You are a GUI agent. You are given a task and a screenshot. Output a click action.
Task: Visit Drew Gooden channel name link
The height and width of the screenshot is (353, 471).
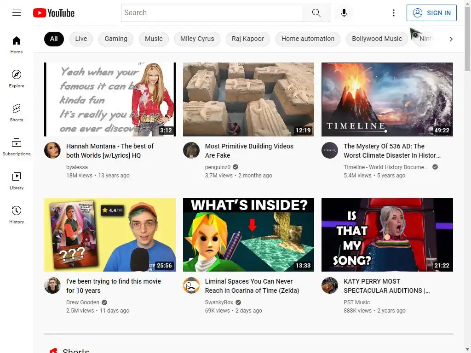(83, 302)
